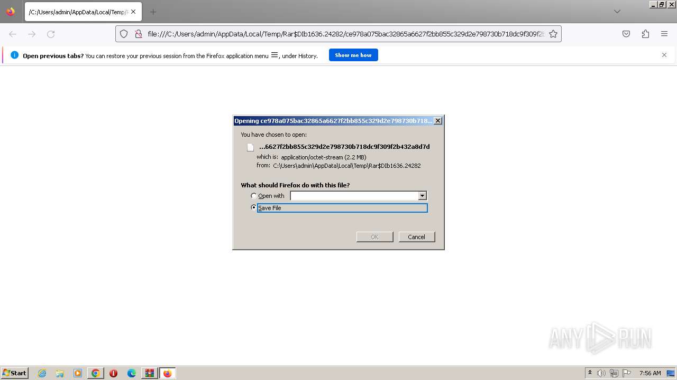Show hidden system tray icons
Image resolution: width=677 pixels, height=380 pixels.
pyautogui.click(x=590, y=373)
